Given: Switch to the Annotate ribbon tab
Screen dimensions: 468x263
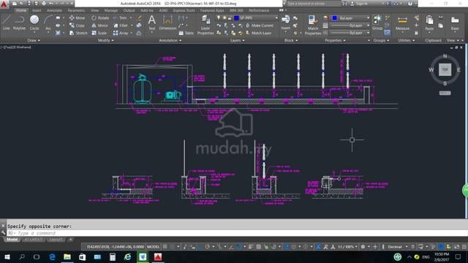Looking at the screenshot, I should tap(54, 10).
